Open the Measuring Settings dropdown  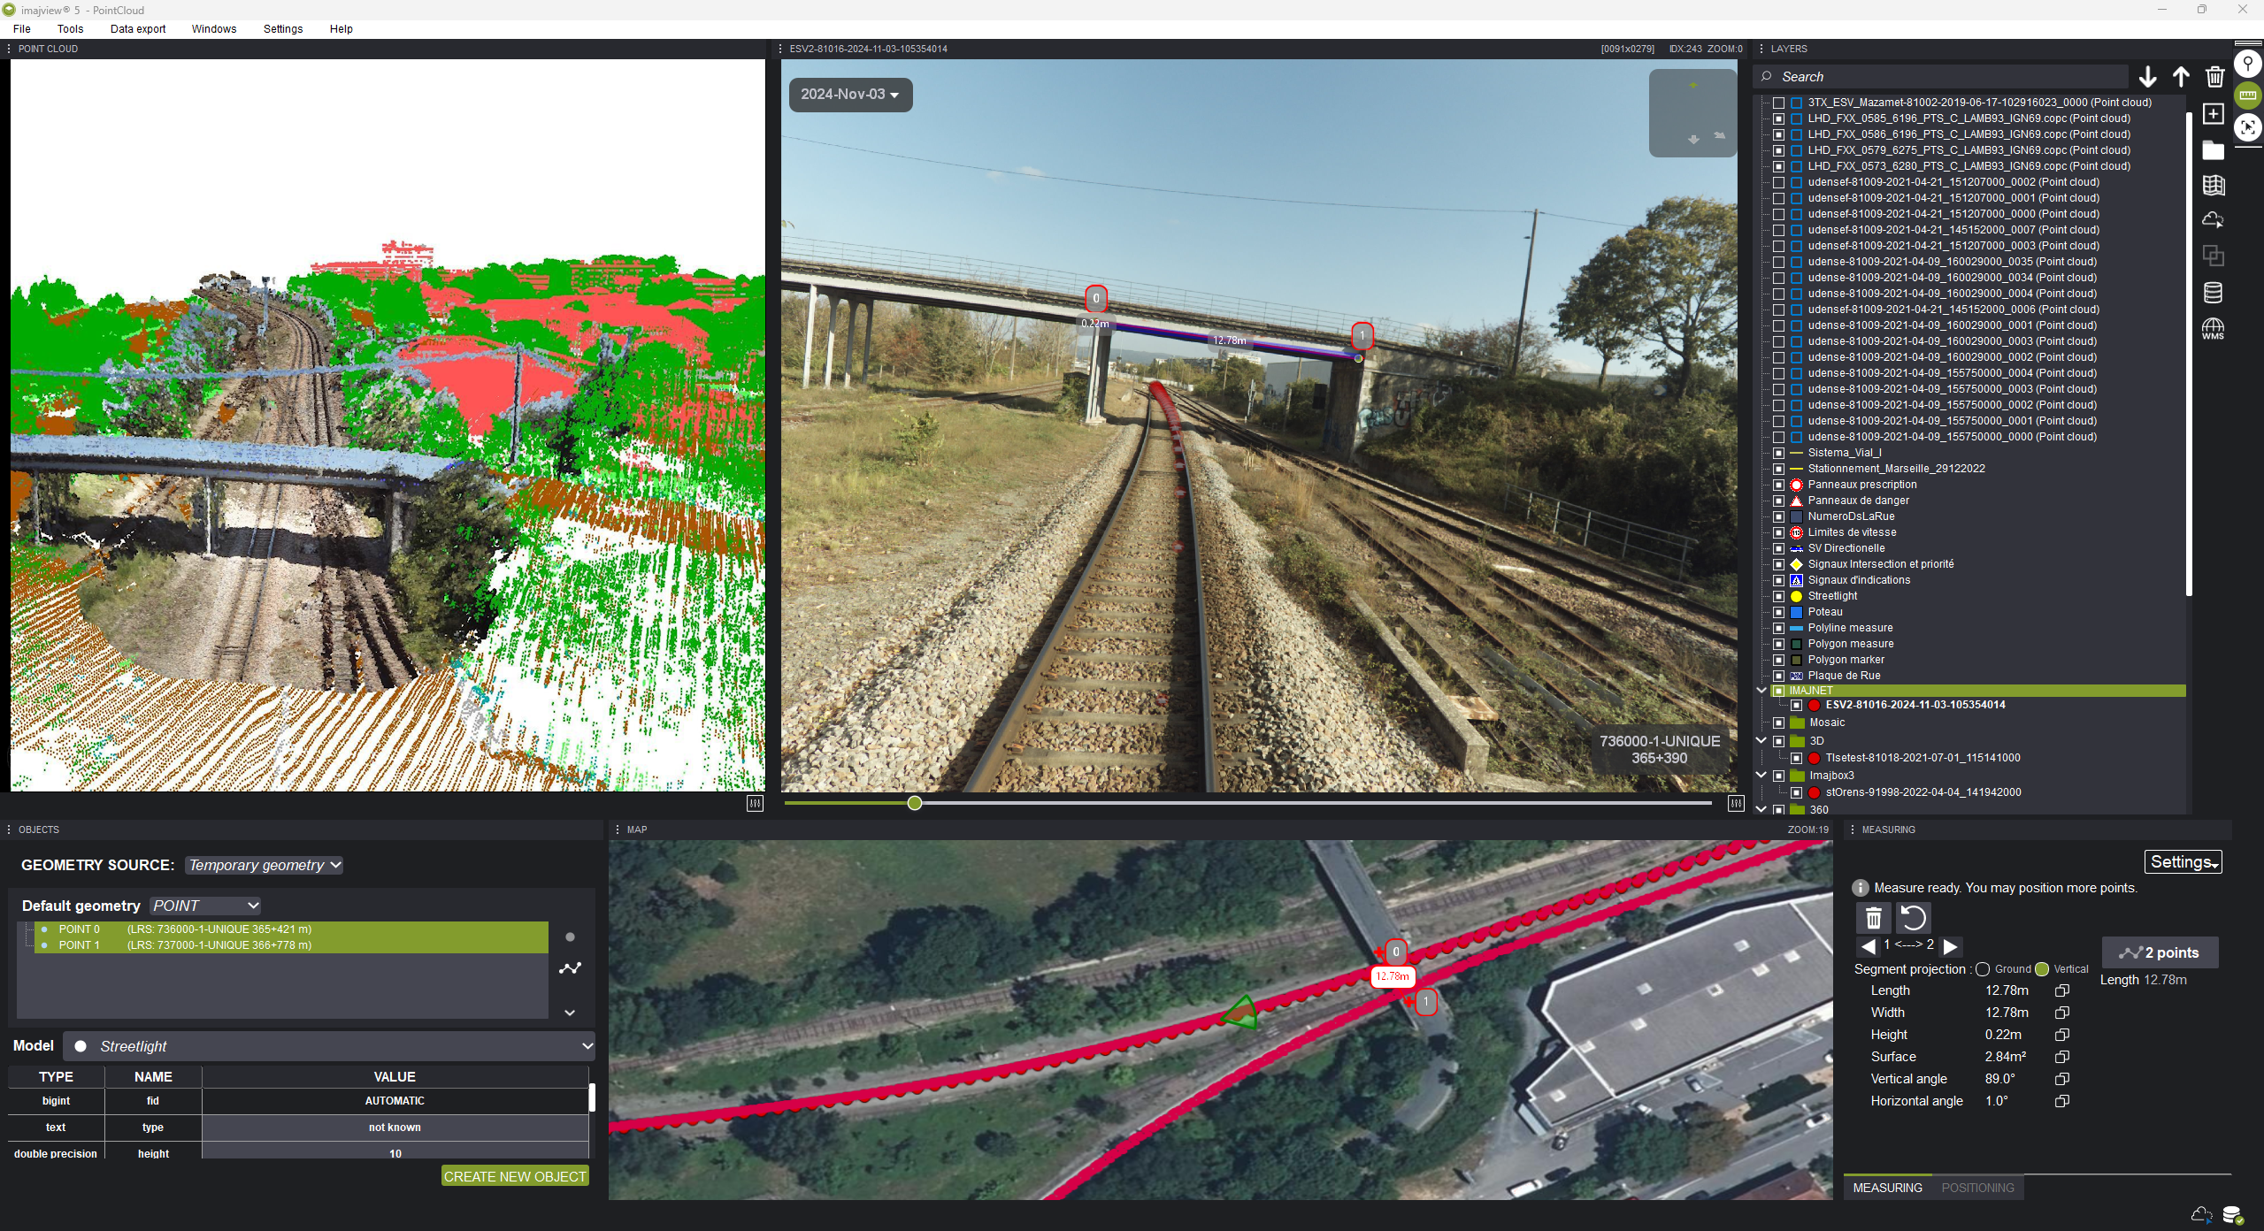point(2183,862)
